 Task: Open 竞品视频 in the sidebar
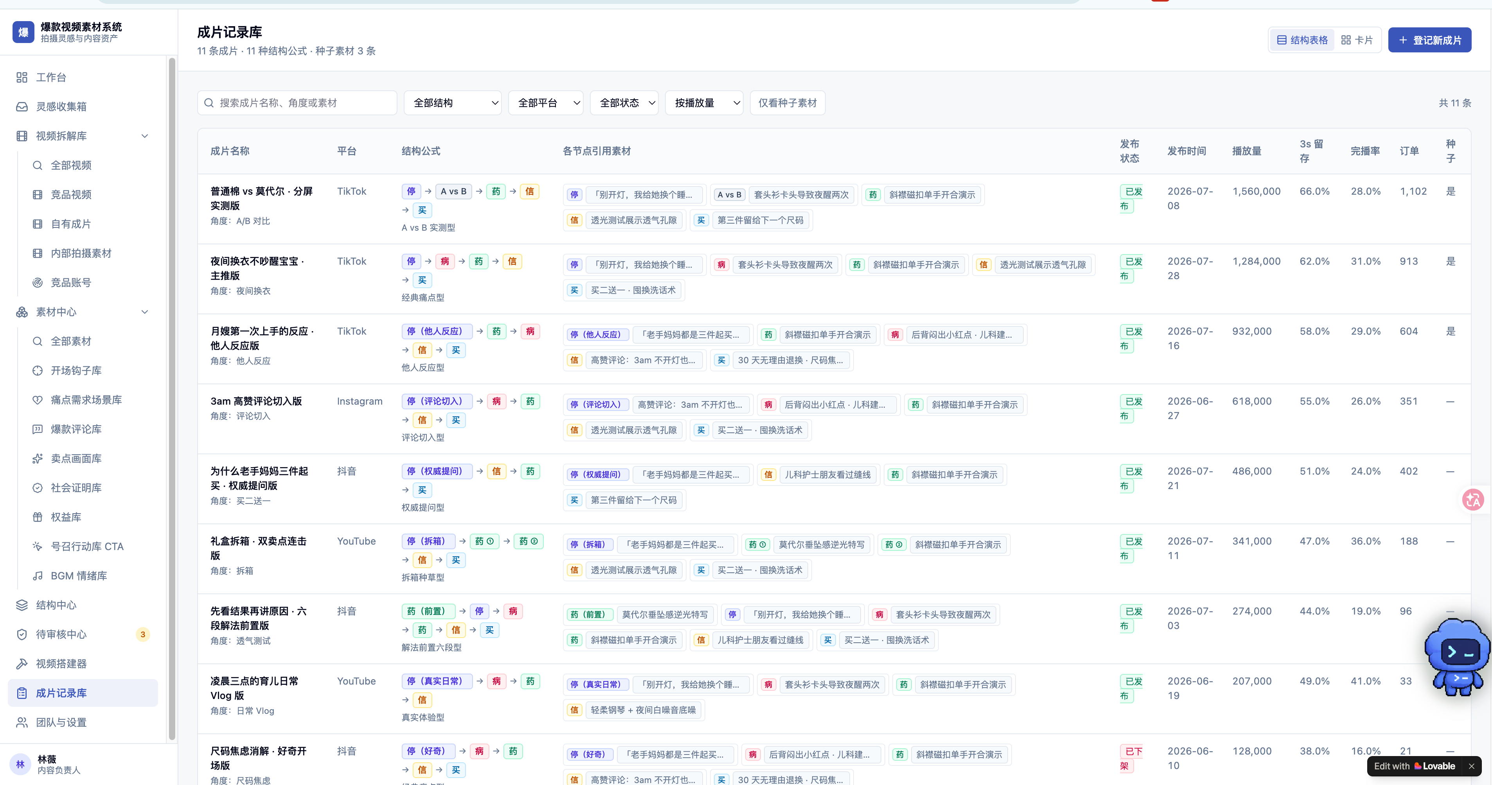tap(71, 195)
